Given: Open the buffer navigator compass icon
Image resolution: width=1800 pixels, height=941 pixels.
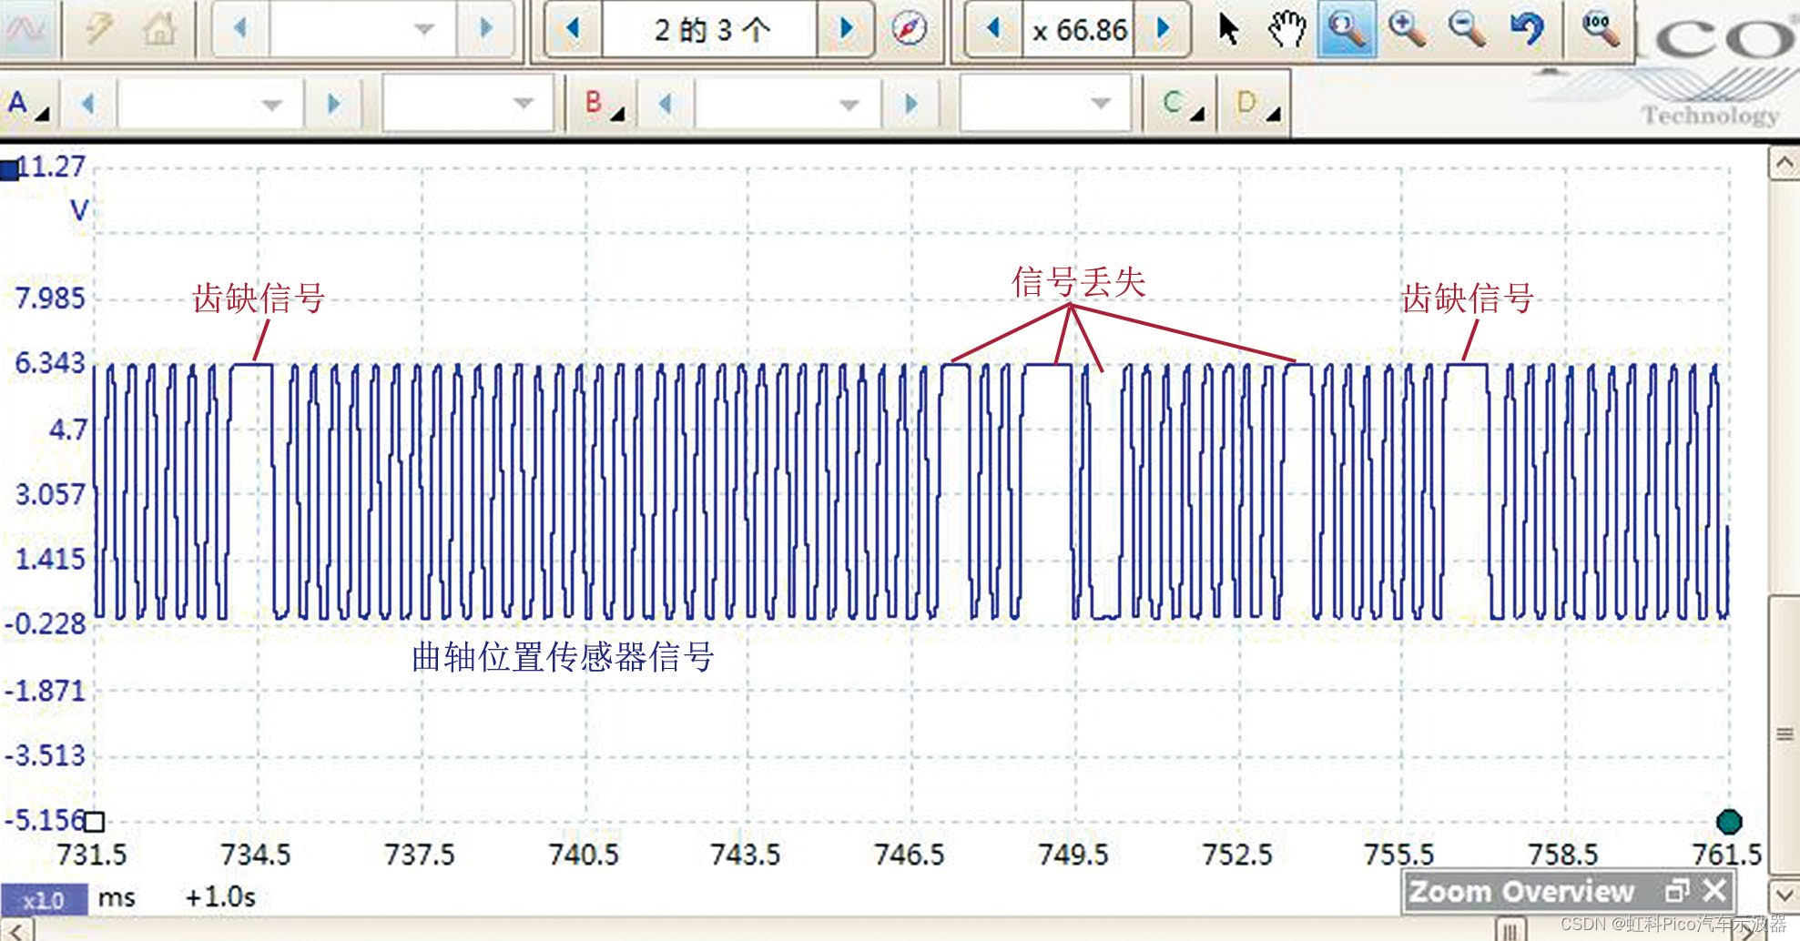Looking at the screenshot, I should (909, 29).
